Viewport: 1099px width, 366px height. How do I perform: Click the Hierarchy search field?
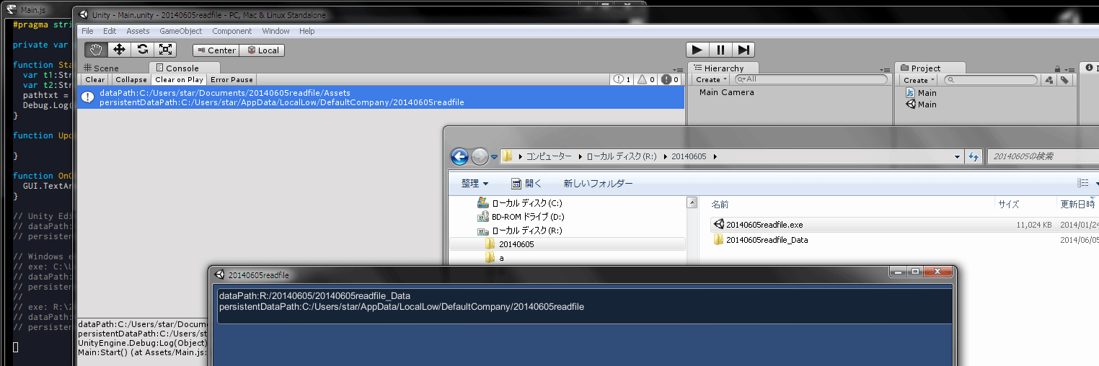tap(812, 80)
